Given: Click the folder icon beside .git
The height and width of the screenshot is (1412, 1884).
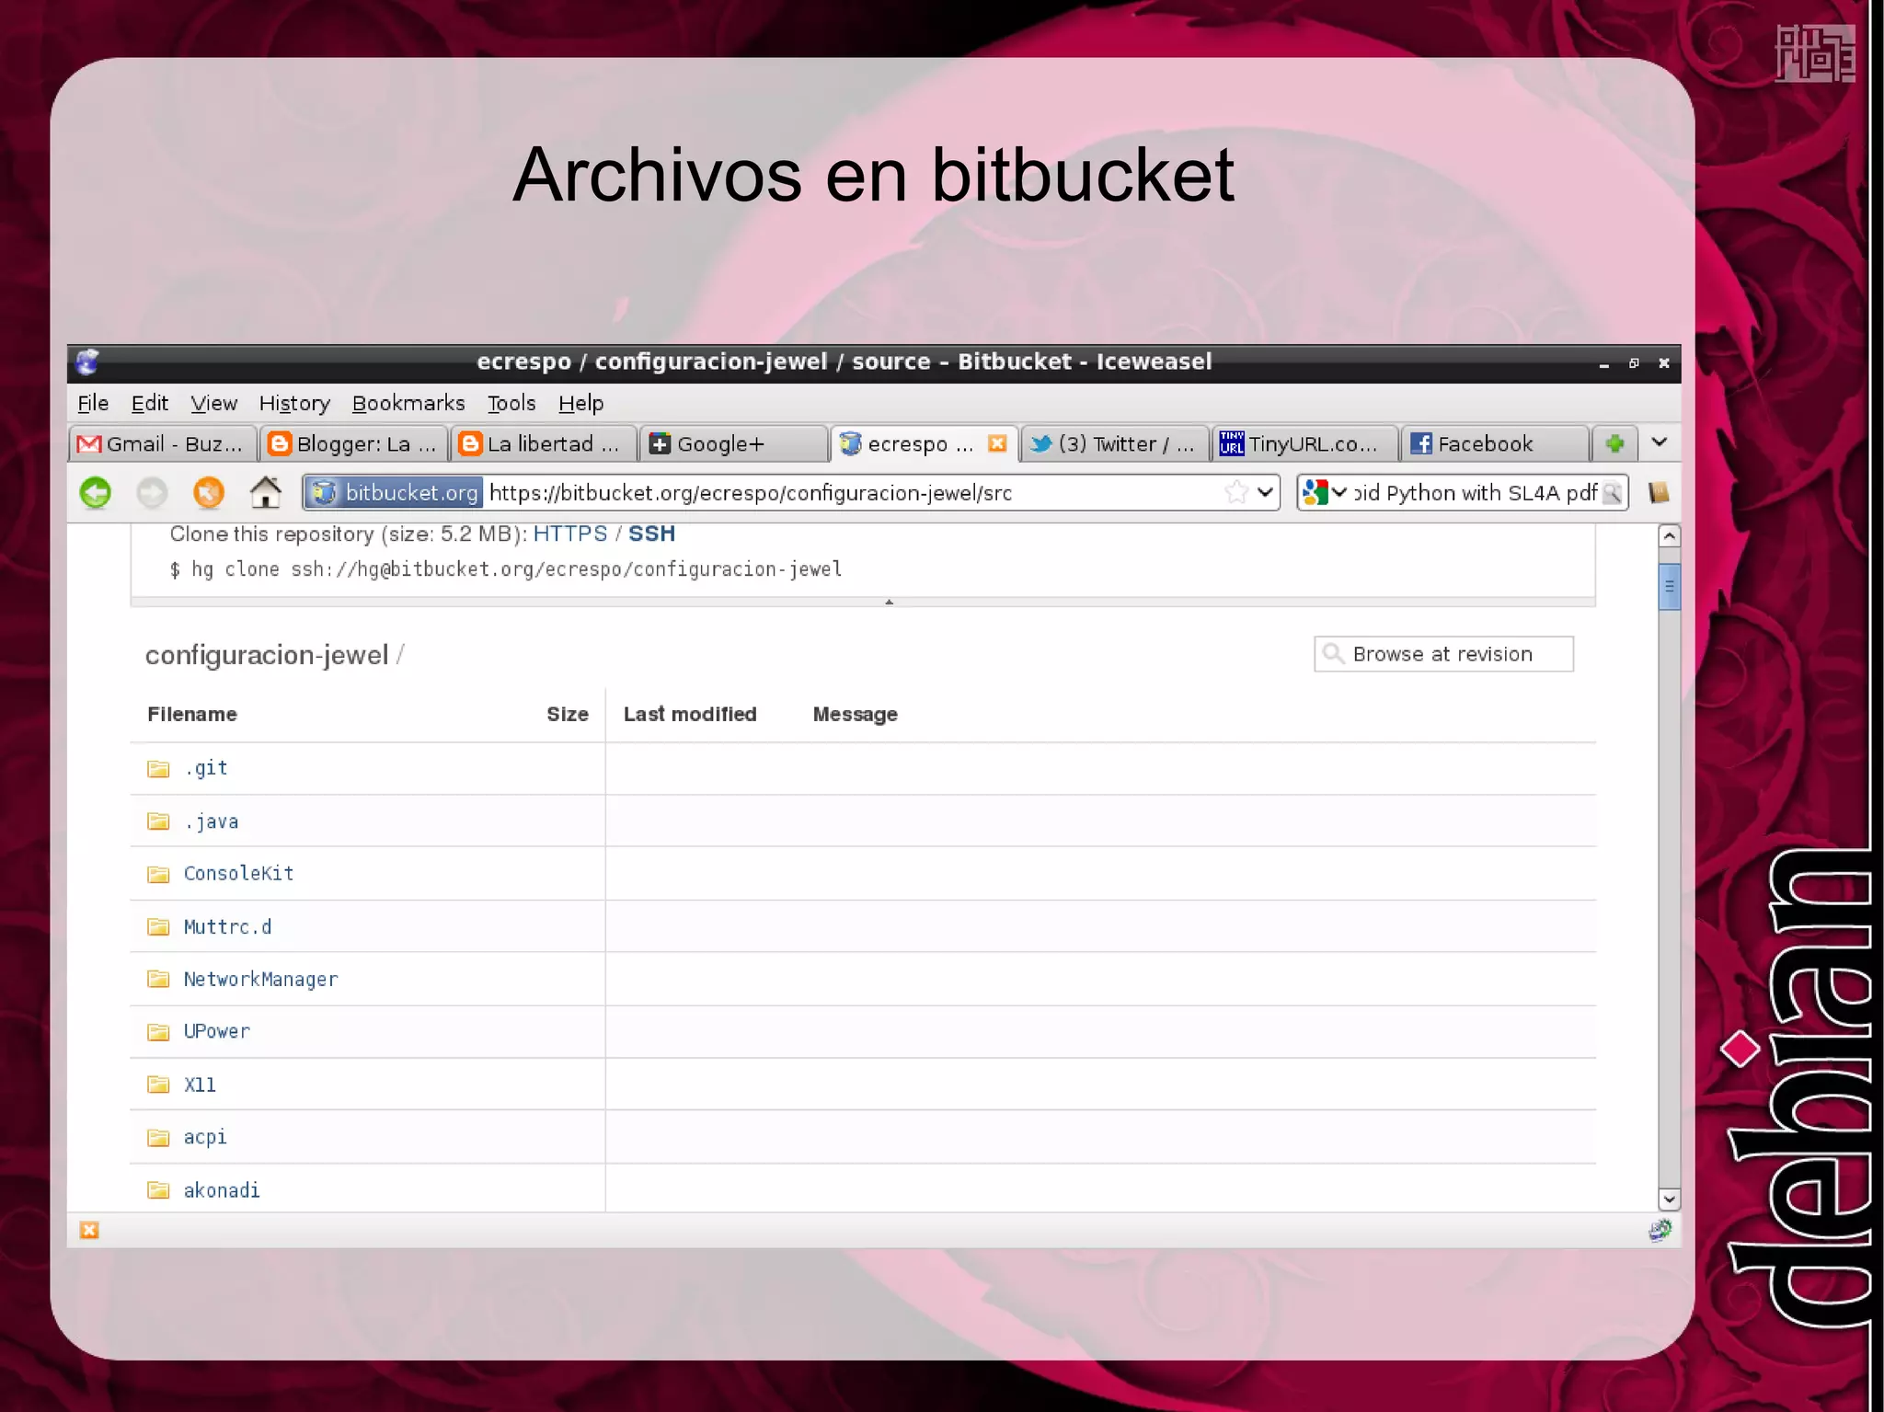Looking at the screenshot, I should (158, 768).
